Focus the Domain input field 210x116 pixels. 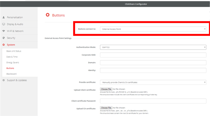pyautogui.click(x=153, y=63)
